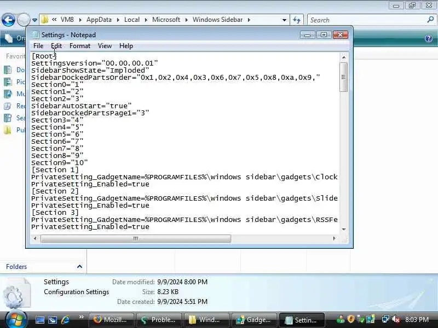Click Notepad vertical scrollbar up arrow
The height and width of the screenshot is (328, 438).
click(x=344, y=57)
